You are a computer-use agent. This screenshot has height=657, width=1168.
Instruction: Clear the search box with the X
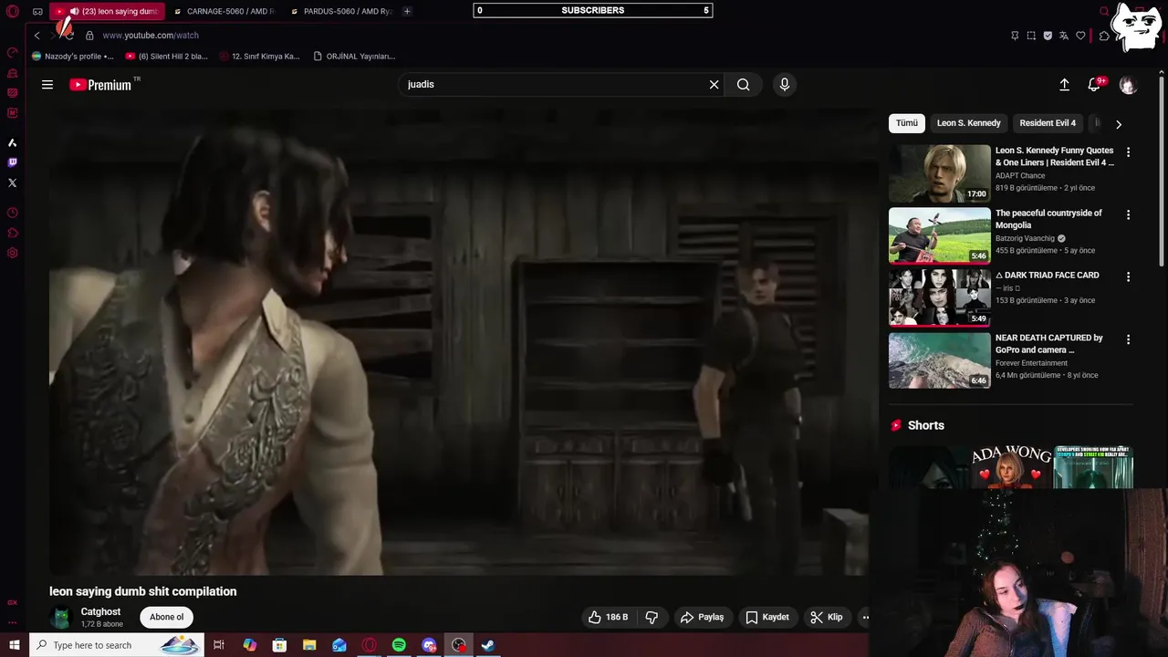[714, 85]
